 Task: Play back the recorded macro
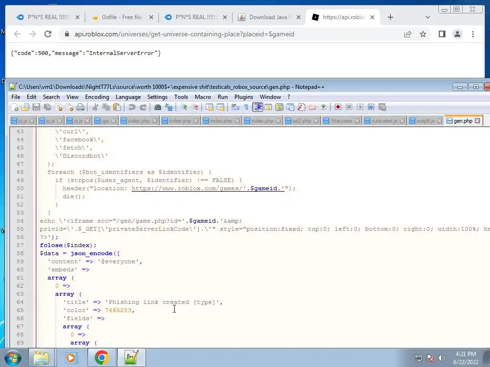(360, 108)
